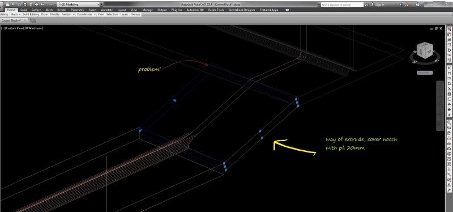This screenshot has width=453, height=212.
Task: Click the Groups panel title
Action: click(x=135, y=14)
